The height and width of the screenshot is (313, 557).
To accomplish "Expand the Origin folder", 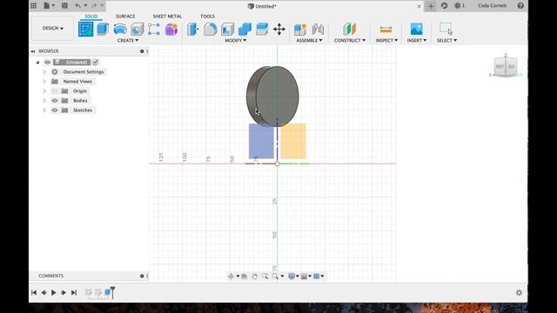I will click(44, 91).
